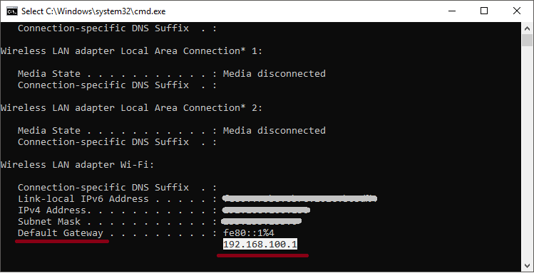Viewport: 534px width, 273px height.
Task: Click the scrollbar up arrow
Action: tap(527, 28)
